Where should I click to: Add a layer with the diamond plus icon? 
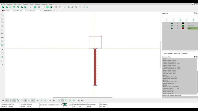tap(180, 20)
